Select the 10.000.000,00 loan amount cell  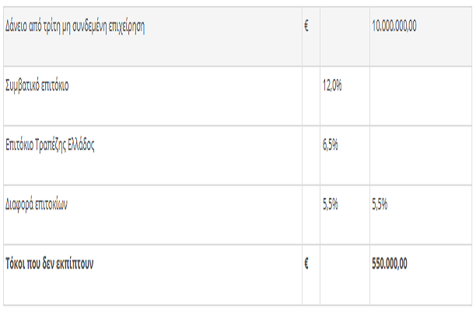421,37
